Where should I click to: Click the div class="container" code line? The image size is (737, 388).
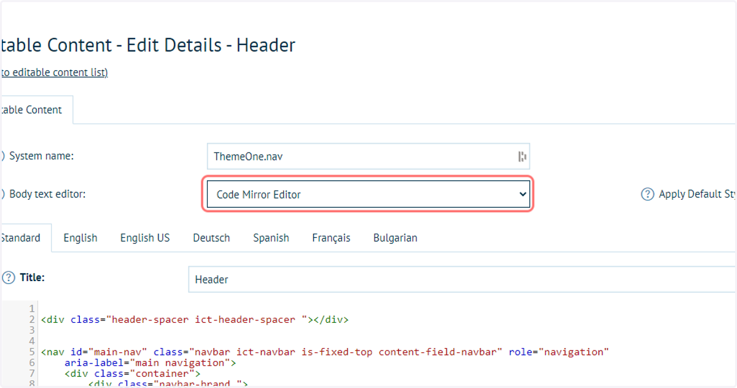pyautogui.click(x=133, y=373)
